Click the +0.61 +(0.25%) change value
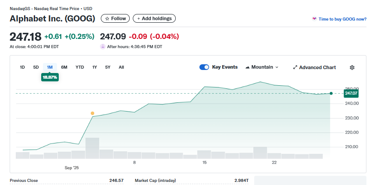Image resolution: width=373 pixels, height=185 pixels. click(x=69, y=37)
